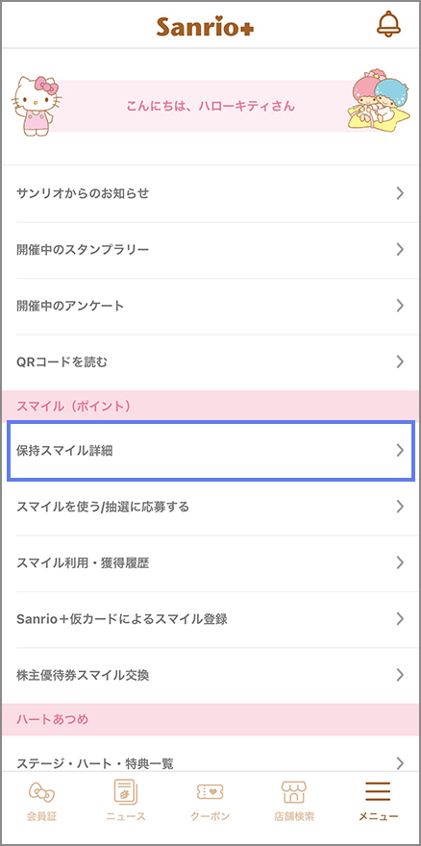Image resolution: width=421 pixels, height=846 pixels.
Task: Click the Sanrio+ logo
Action: tap(205, 27)
